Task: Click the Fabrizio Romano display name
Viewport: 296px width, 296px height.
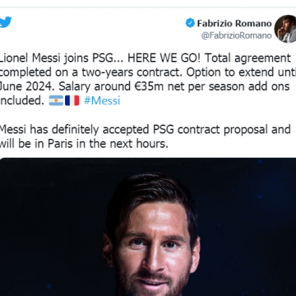Action: [234, 24]
